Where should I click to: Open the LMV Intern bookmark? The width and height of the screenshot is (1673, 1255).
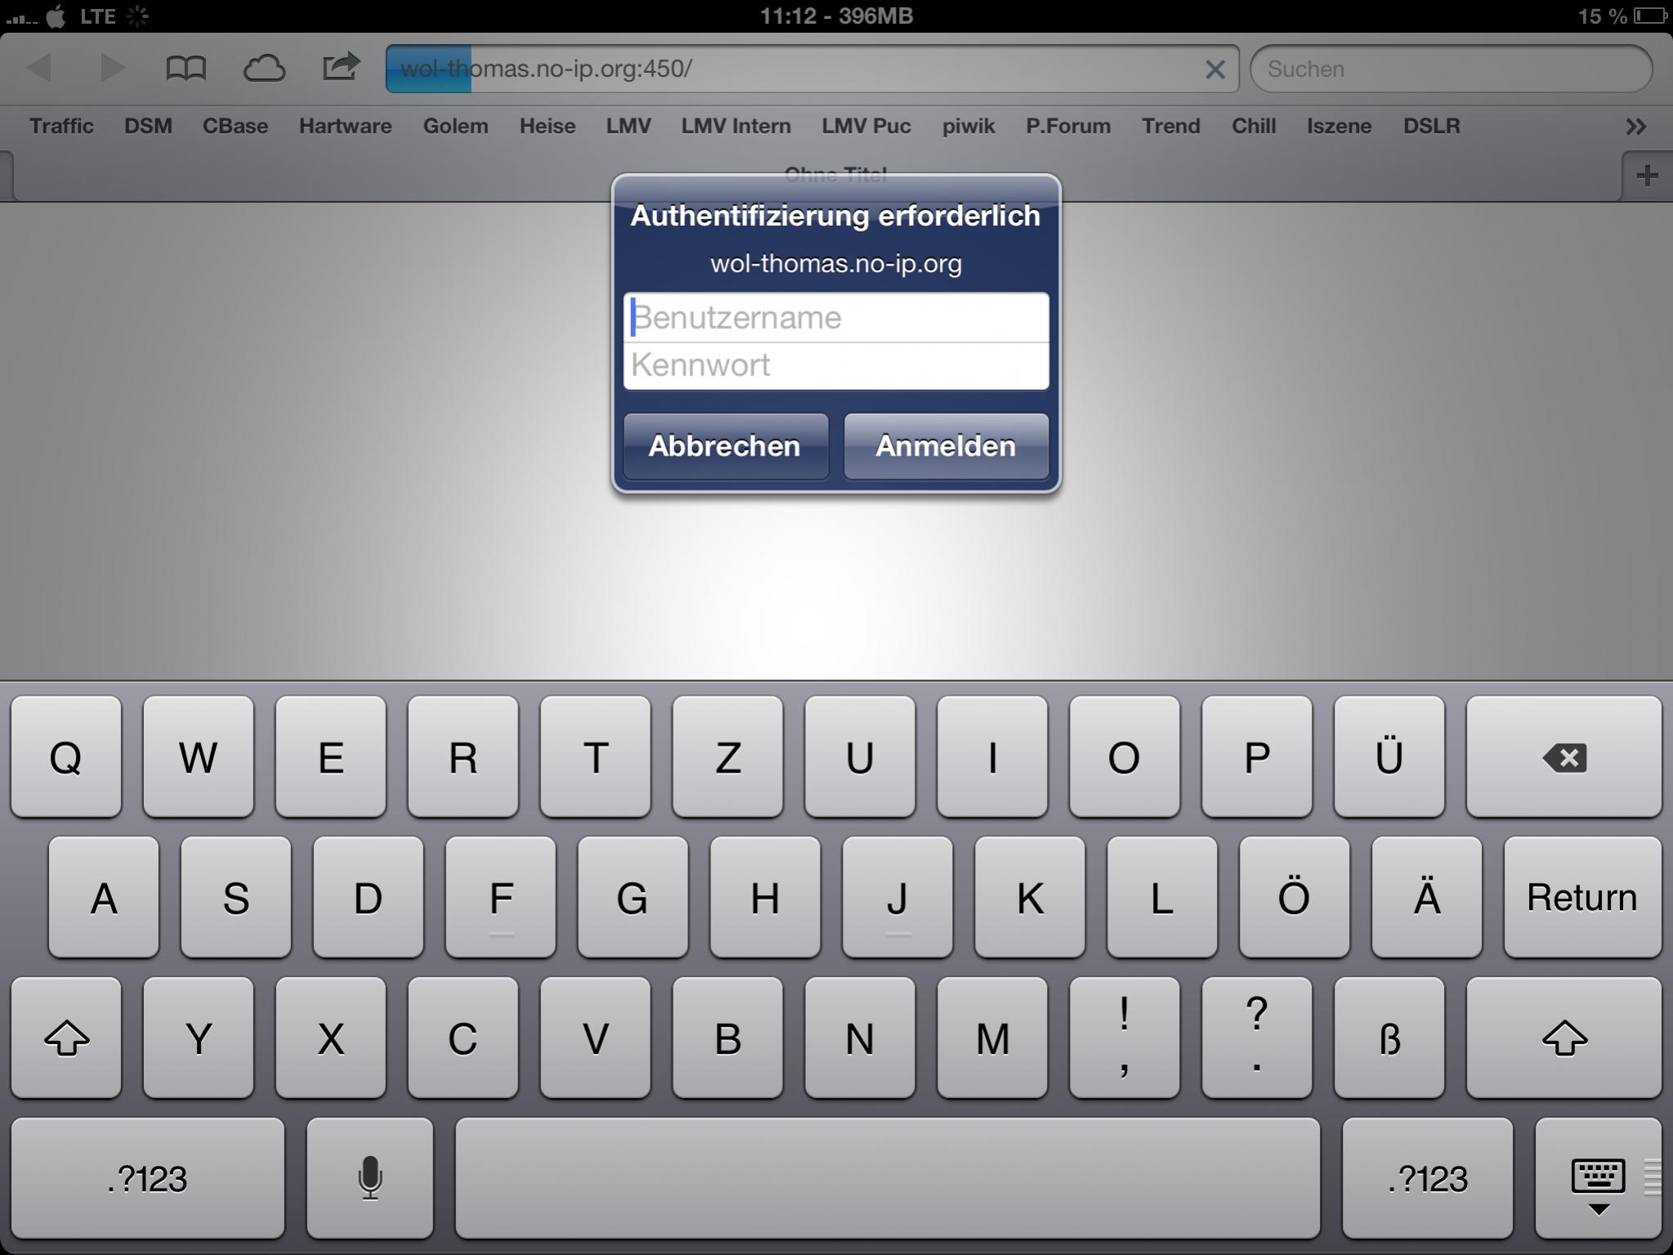736,127
